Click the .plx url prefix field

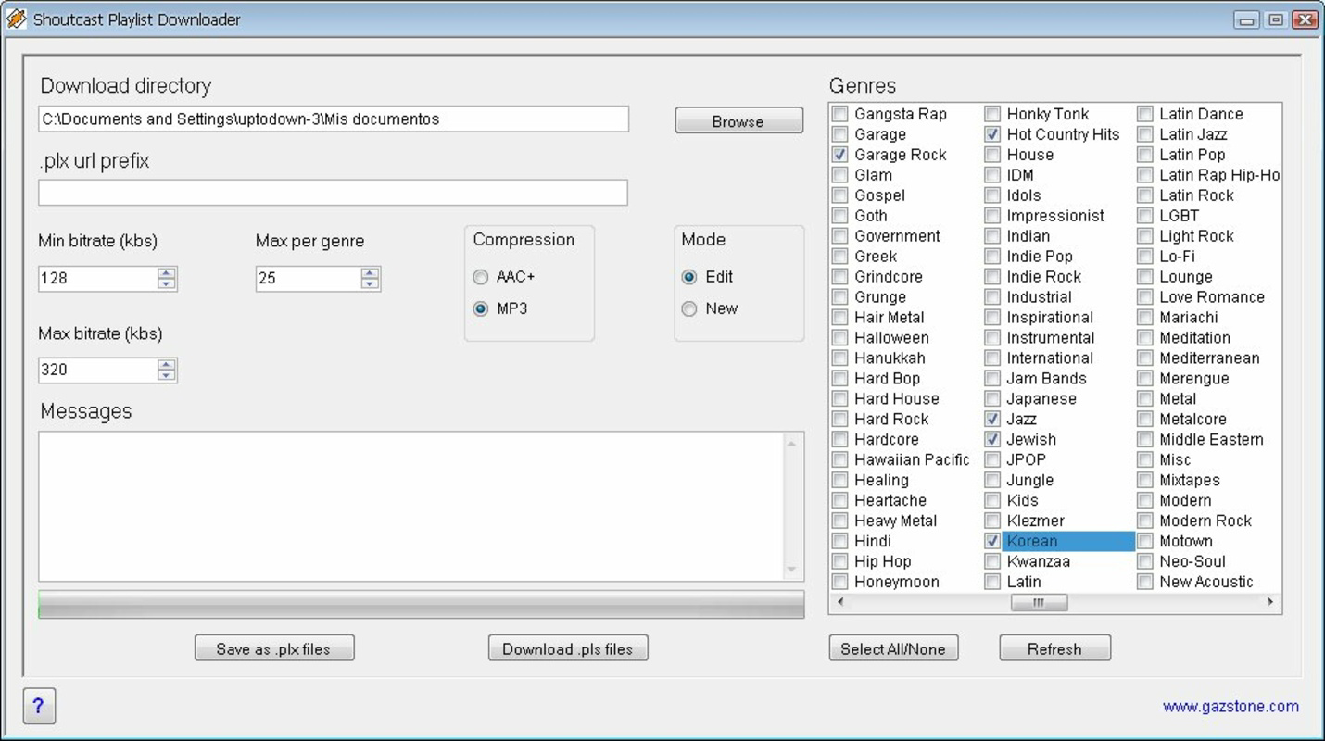[334, 193]
